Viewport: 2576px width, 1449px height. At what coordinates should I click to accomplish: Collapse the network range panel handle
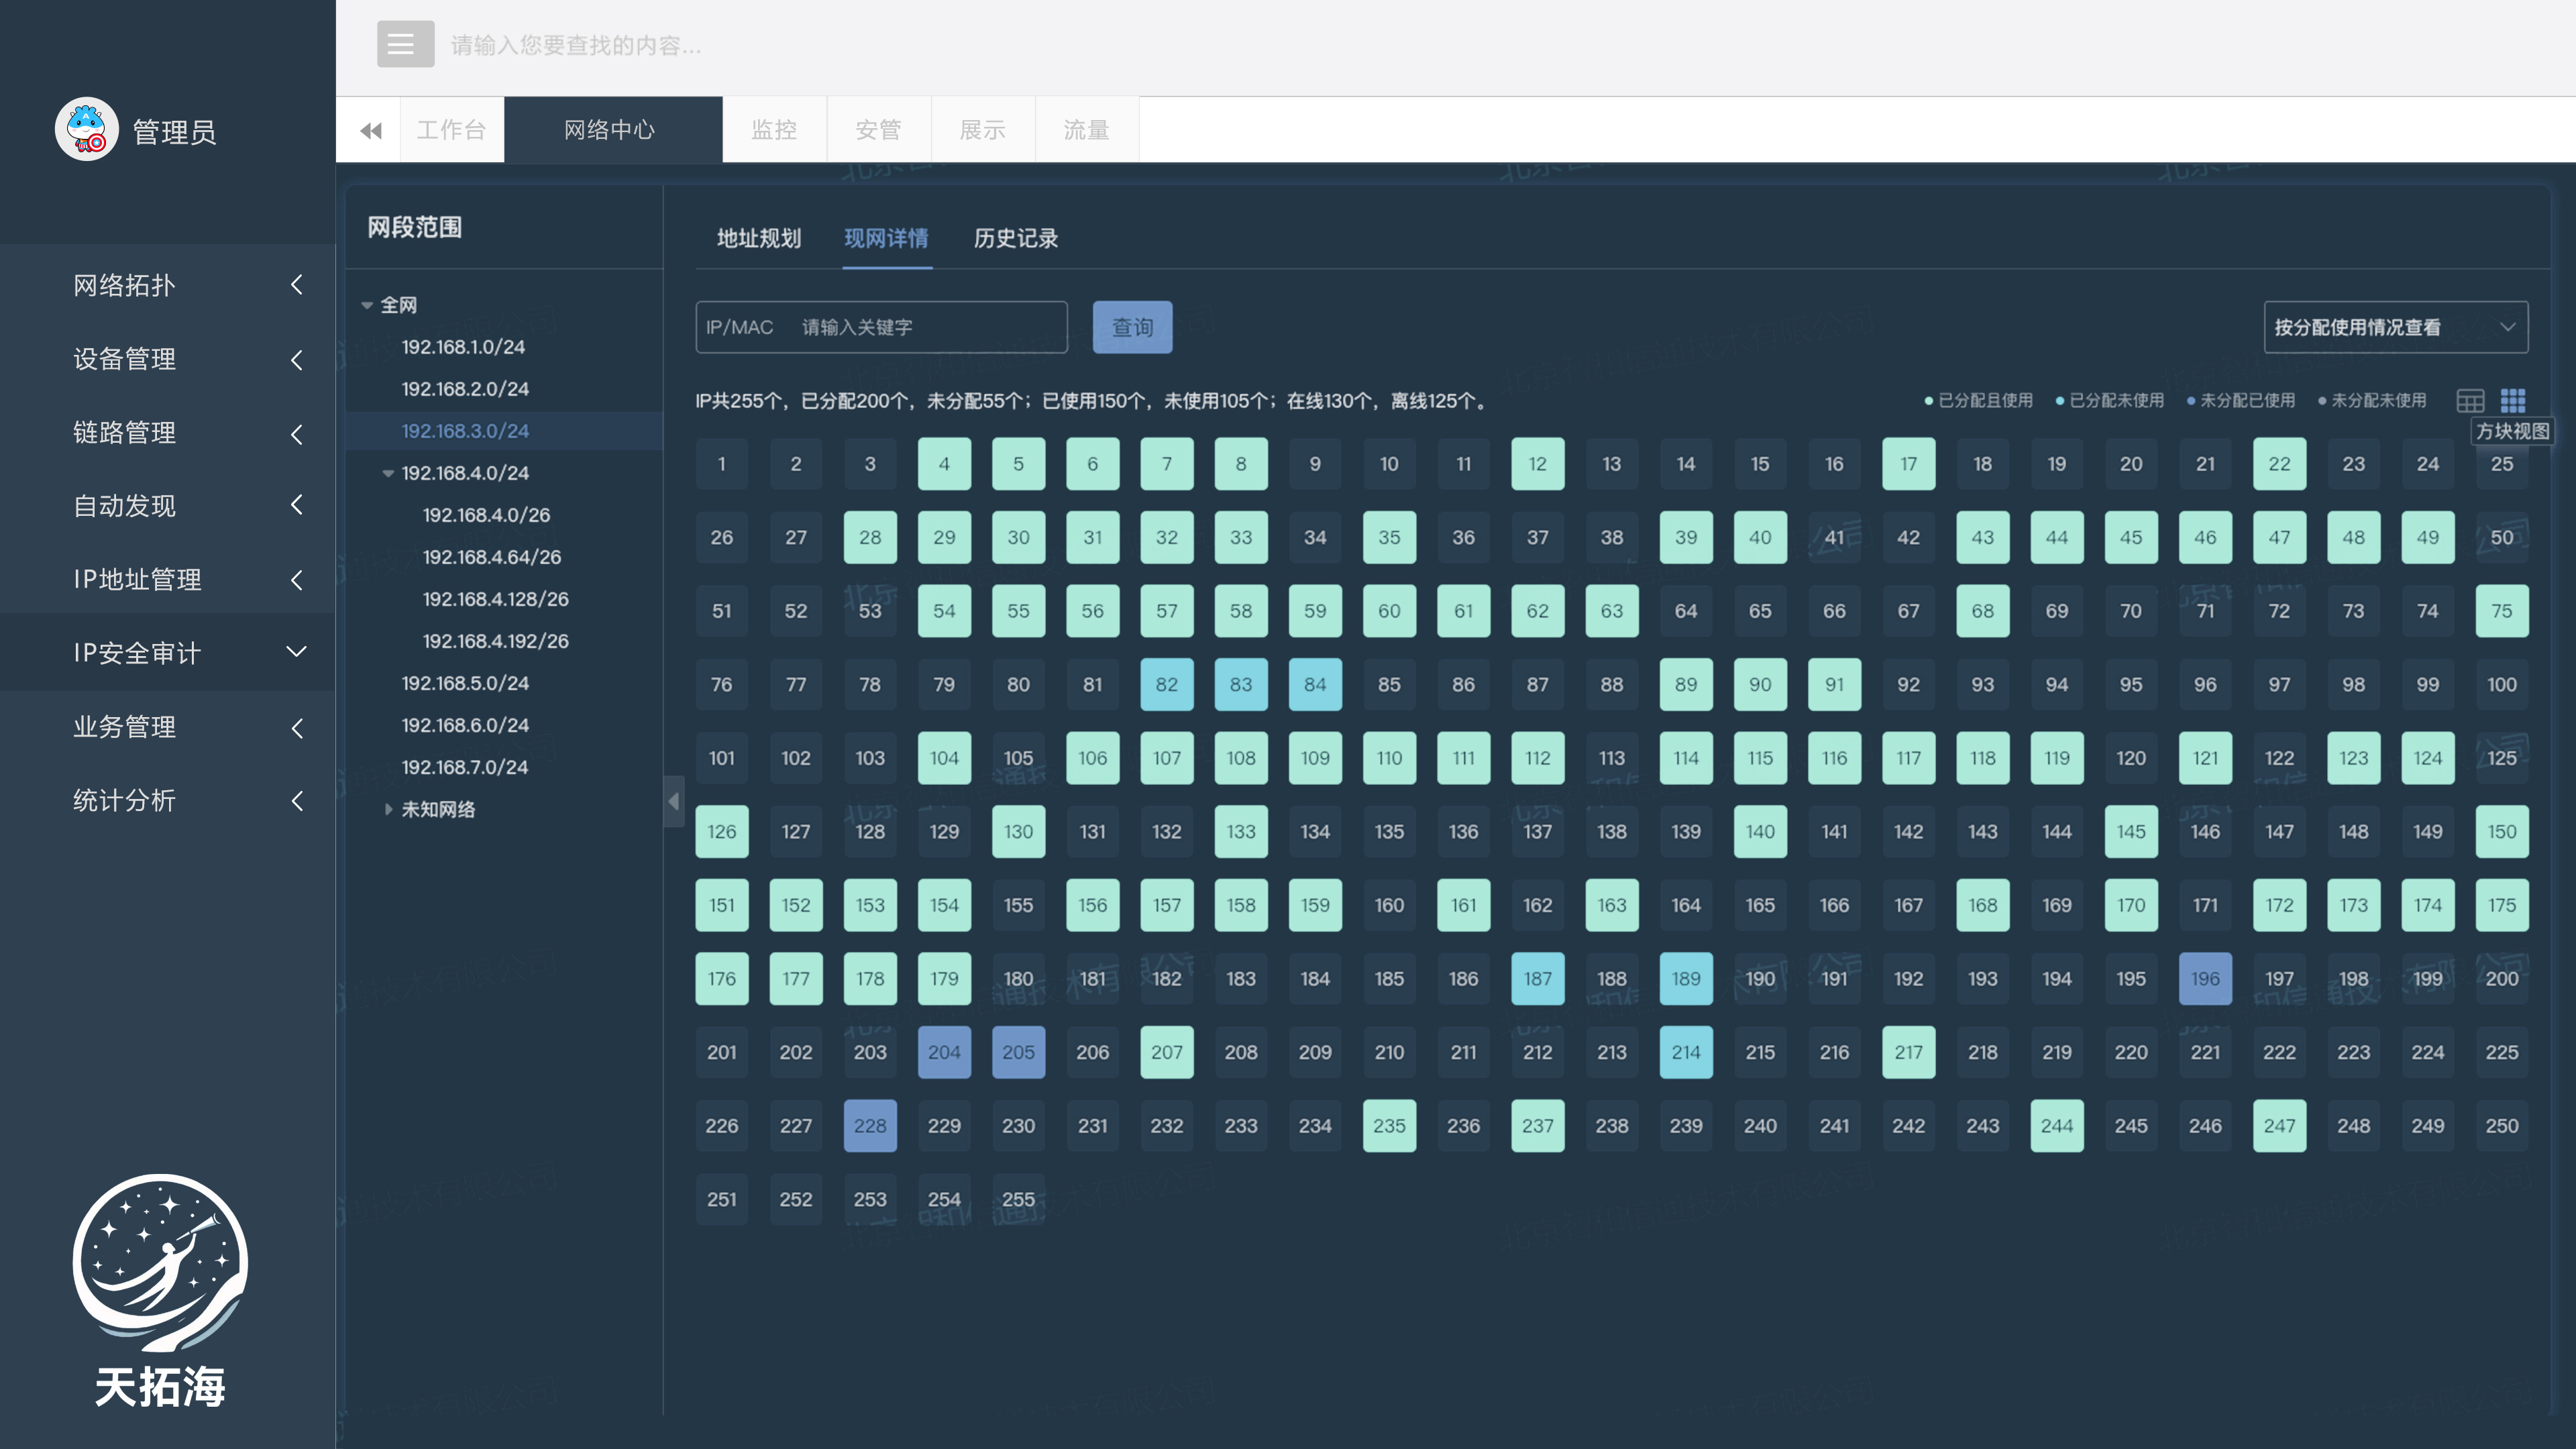click(x=674, y=801)
